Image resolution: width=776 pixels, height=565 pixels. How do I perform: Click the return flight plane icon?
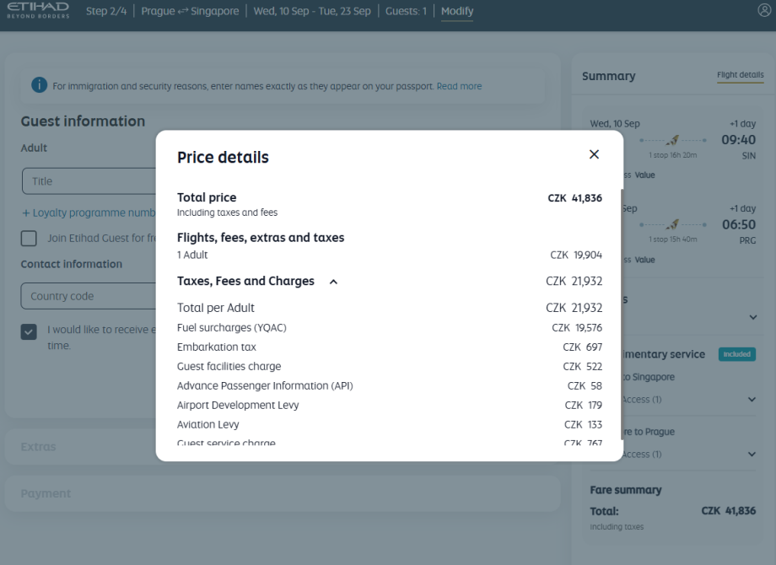[x=672, y=224]
